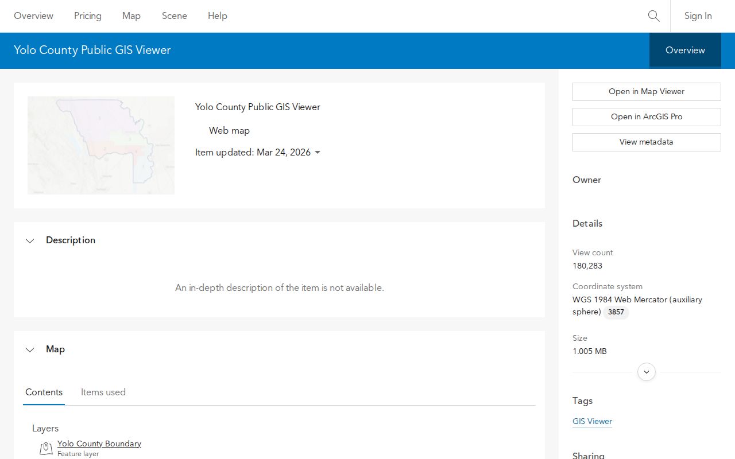Open the Pricing menu item
735x459 pixels.
88,16
